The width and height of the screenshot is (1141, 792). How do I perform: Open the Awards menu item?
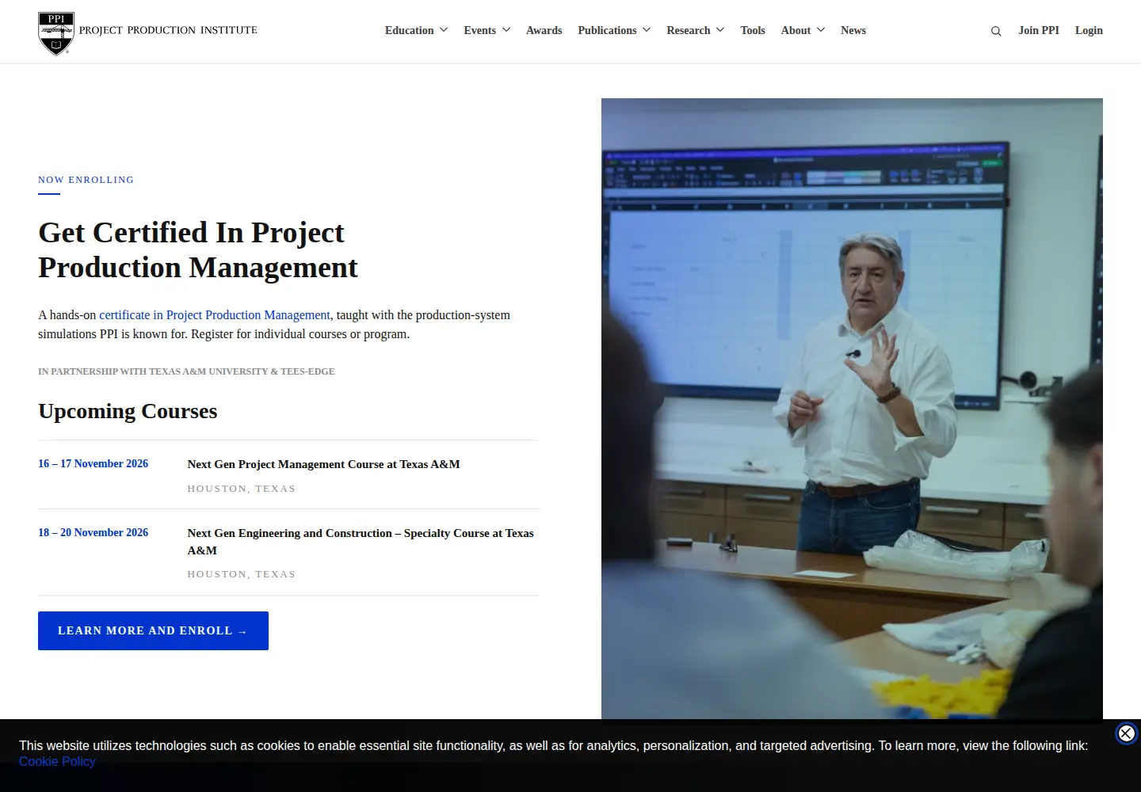tap(544, 30)
